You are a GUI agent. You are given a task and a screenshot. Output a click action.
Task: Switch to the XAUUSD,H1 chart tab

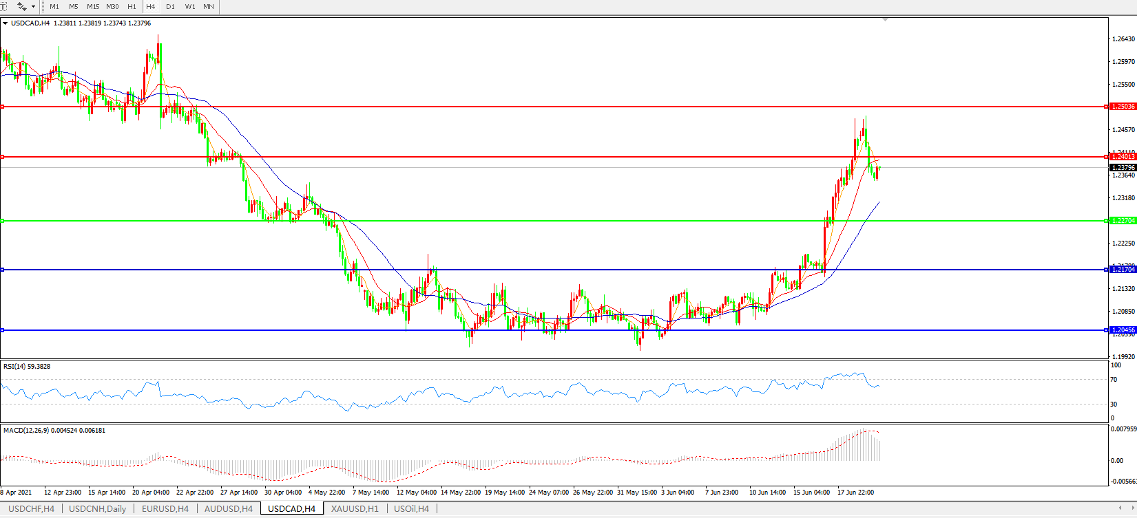(x=355, y=509)
